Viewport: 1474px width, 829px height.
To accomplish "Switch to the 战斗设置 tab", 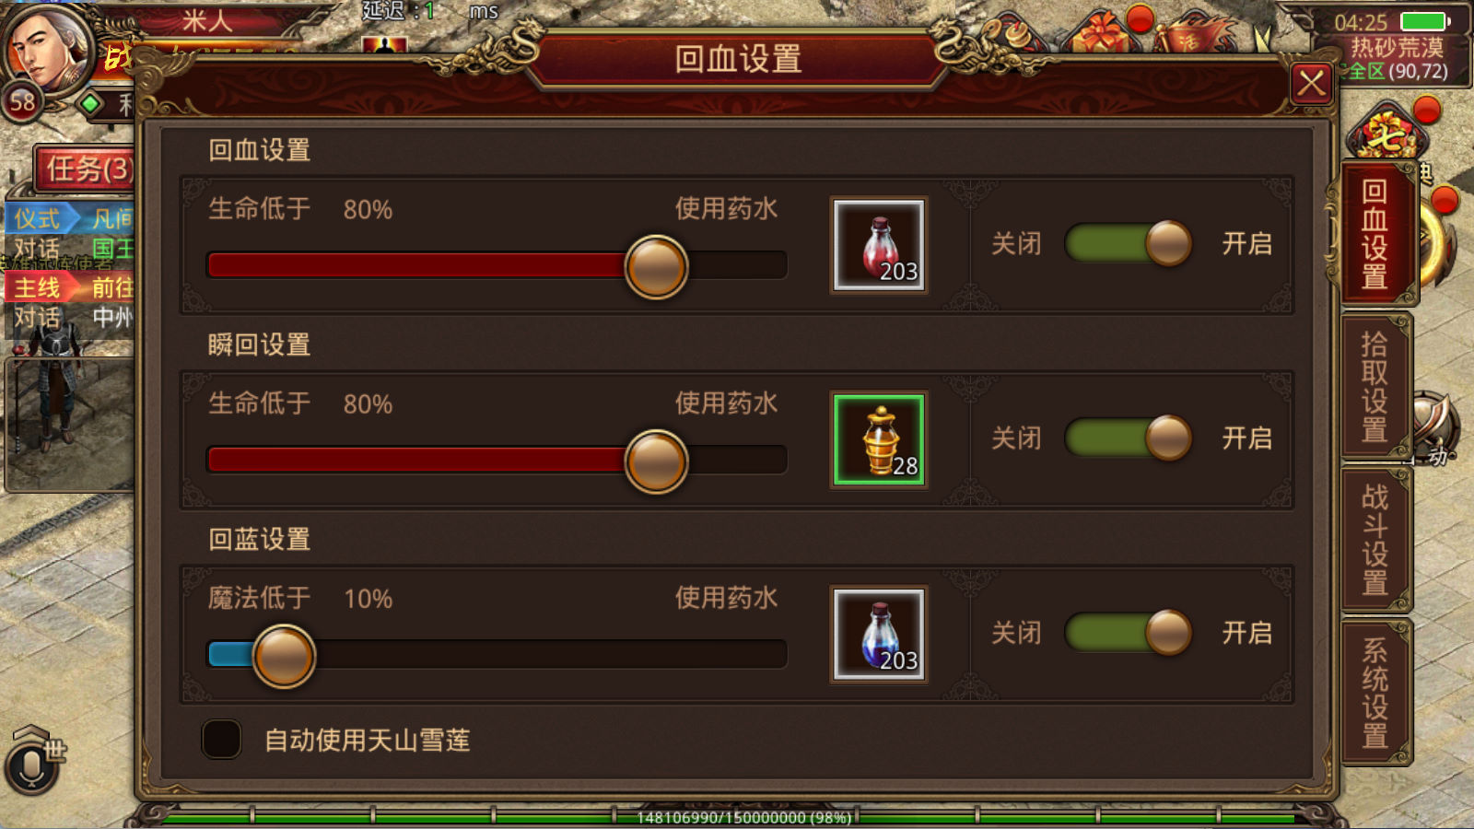I will pyautogui.click(x=1375, y=541).
